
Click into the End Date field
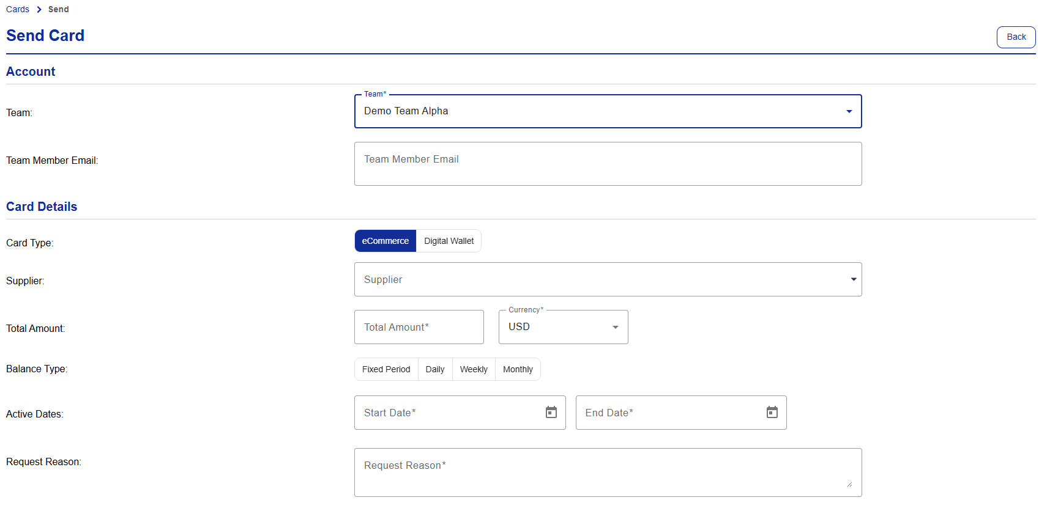pyautogui.click(x=681, y=413)
